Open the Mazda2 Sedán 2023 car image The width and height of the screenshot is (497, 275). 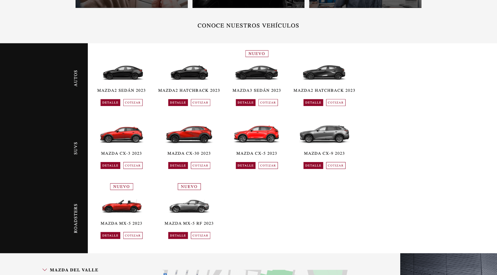coord(123,73)
